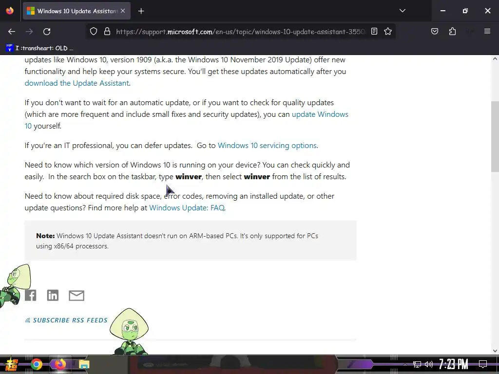Open the Start menu button
499x374 pixels.
(11, 364)
